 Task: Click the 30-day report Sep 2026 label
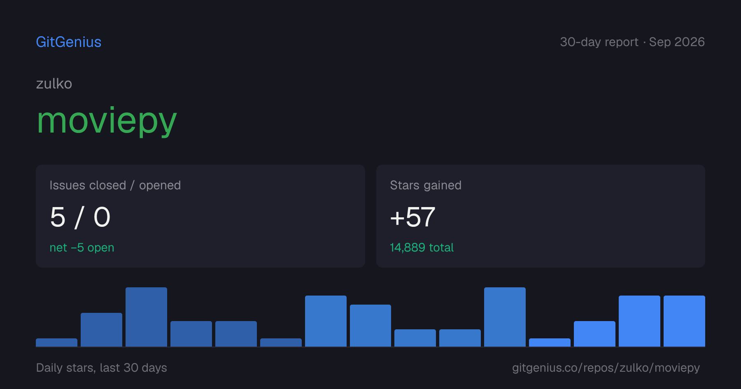click(x=632, y=42)
